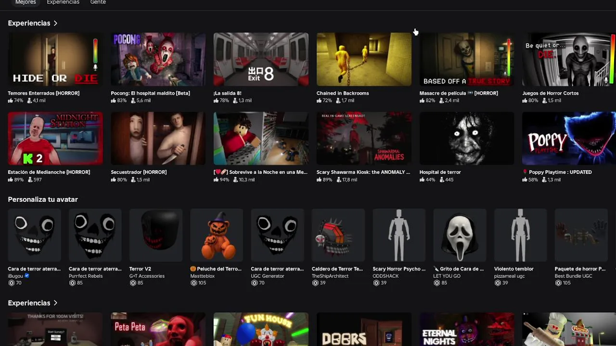Open the Thanks for 100M Visits thumbnail

pyautogui.click(x=55, y=329)
